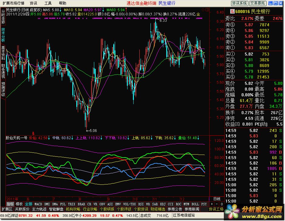This screenshot has width=285, height=221.
Task: Open the 个股资讯 link
Action: click(141, 209)
